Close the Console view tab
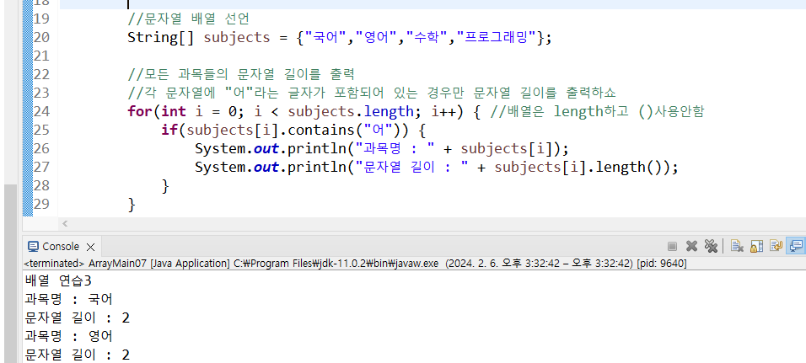Screen dimensions: 806x363 coord(90,247)
